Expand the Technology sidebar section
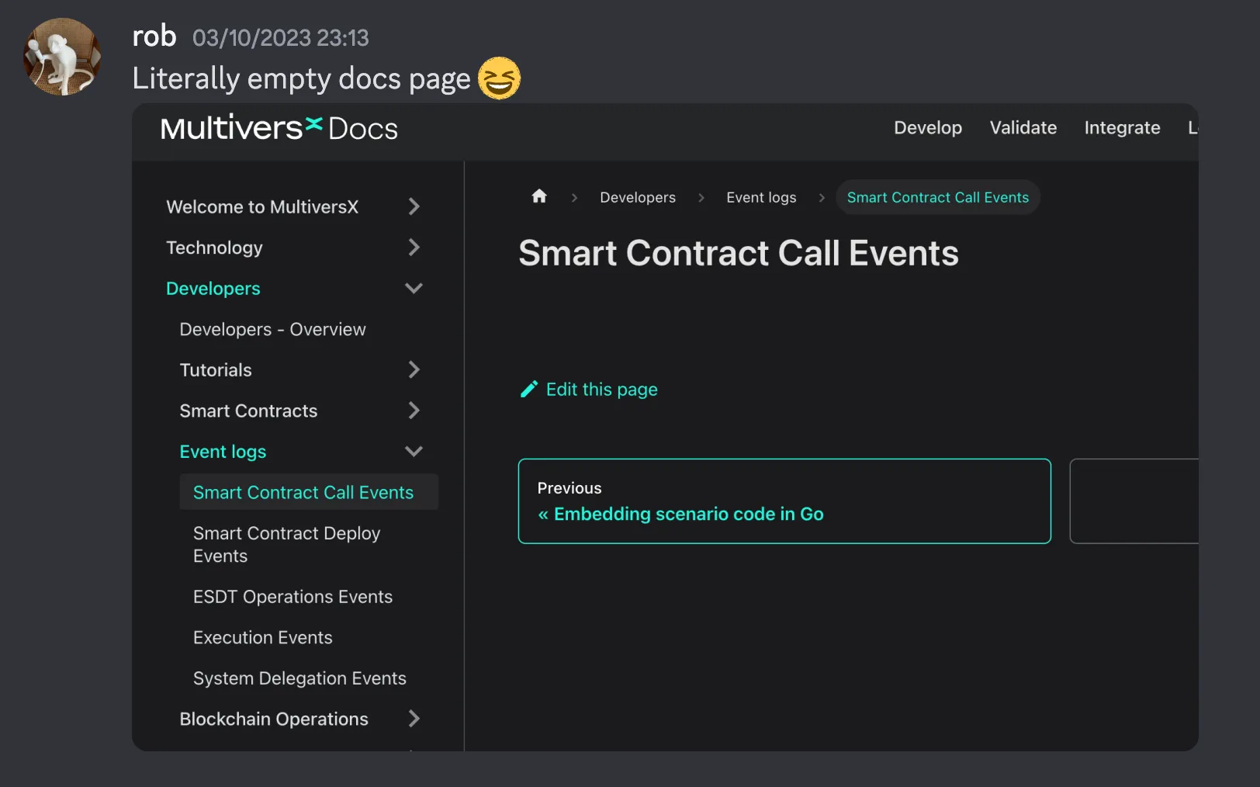Screen dimensions: 1260x787 (414, 247)
